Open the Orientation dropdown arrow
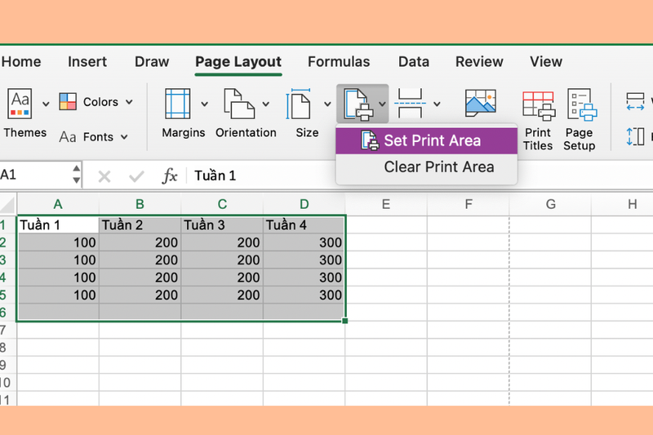 tap(266, 104)
